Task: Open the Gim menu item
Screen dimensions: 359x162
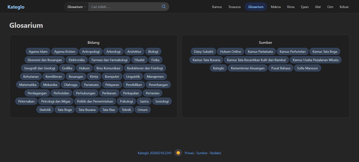Action: pos(330,7)
